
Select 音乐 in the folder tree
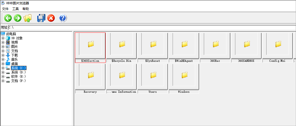[x=15, y=60]
